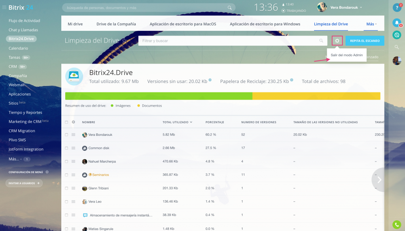Open Aplicación de escritorio para Windows tab
Viewport: 405px width, 231px height.
click(265, 24)
